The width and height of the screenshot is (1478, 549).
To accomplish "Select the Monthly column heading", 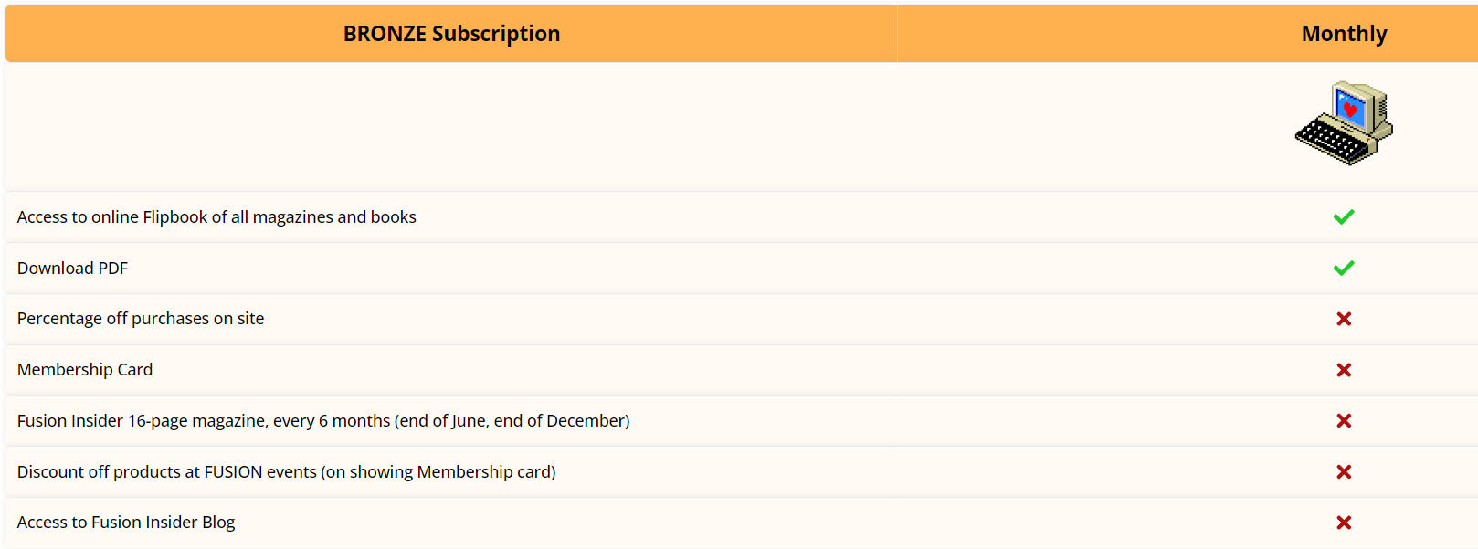I will 1344,34.
